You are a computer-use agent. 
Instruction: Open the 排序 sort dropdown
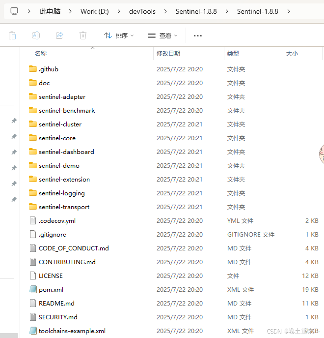[119, 35]
